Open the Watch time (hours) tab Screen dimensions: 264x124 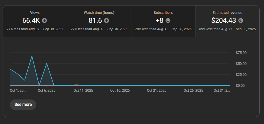[x=99, y=13]
